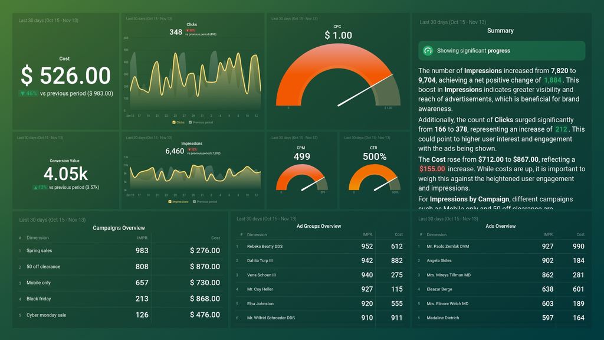
Task: Click the '$ 526.00' Cost total
Action: (x=65, y=76)
